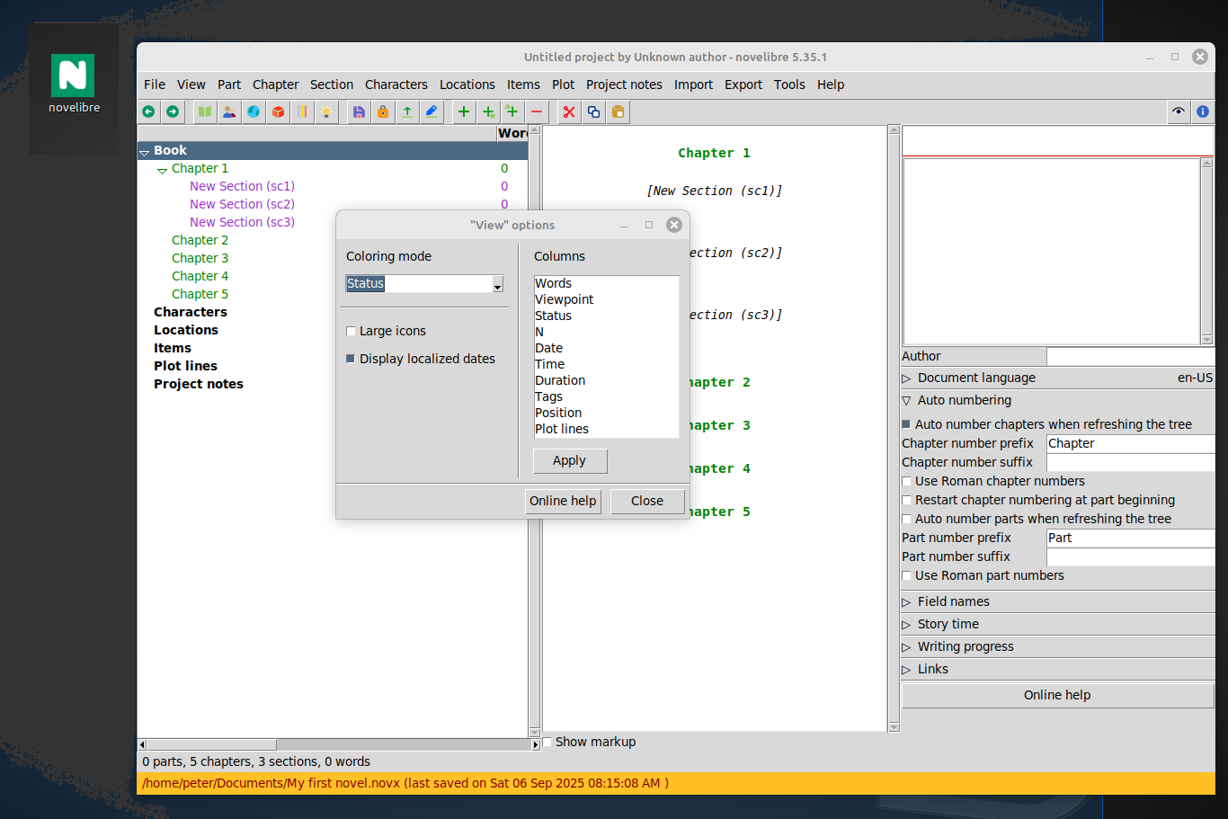Open the locations globe icon
Image resolution: width=1228 pixels, height=819 pixels.
pyautogui.click(x=254, y=112)
